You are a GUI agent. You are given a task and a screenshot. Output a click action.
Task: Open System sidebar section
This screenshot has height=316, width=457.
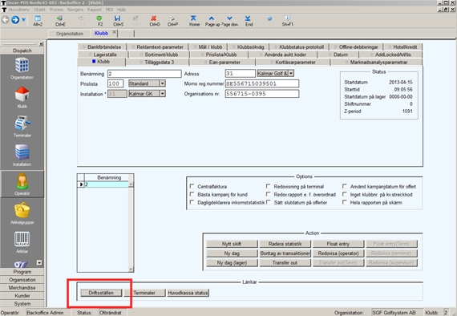click(x=22, y=303)
